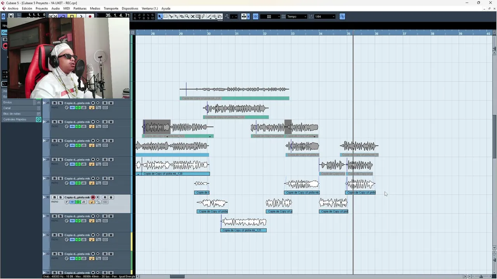The height and width of the screenshot is (279, 497).
Task: Click the lock icon on track 30
Action: click(x=99, y=202)
